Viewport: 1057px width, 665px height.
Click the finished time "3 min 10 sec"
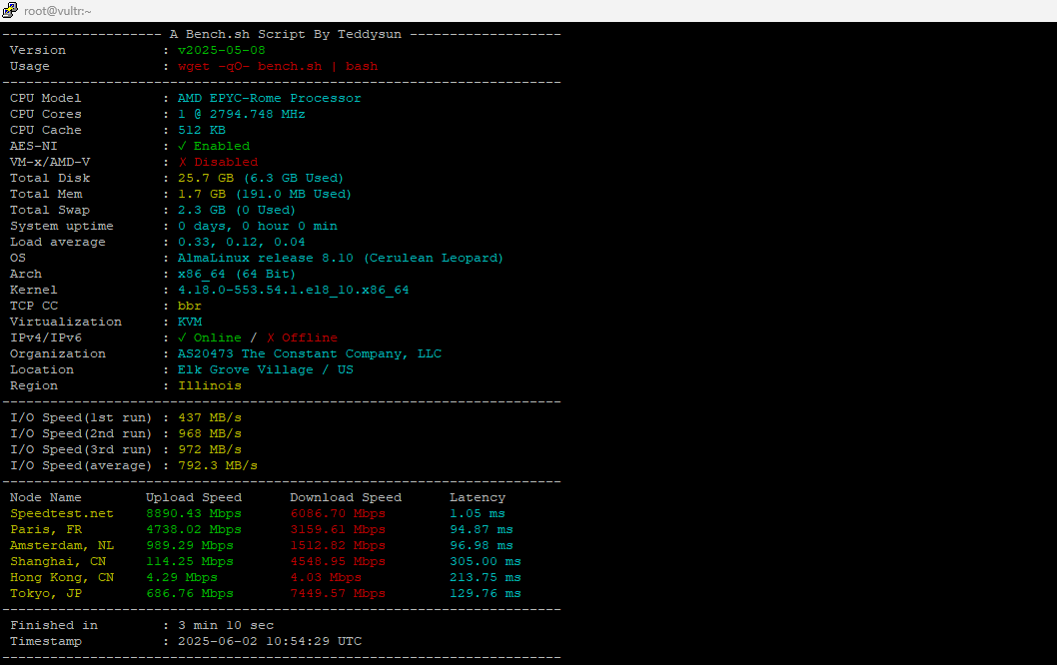point(226,627)
